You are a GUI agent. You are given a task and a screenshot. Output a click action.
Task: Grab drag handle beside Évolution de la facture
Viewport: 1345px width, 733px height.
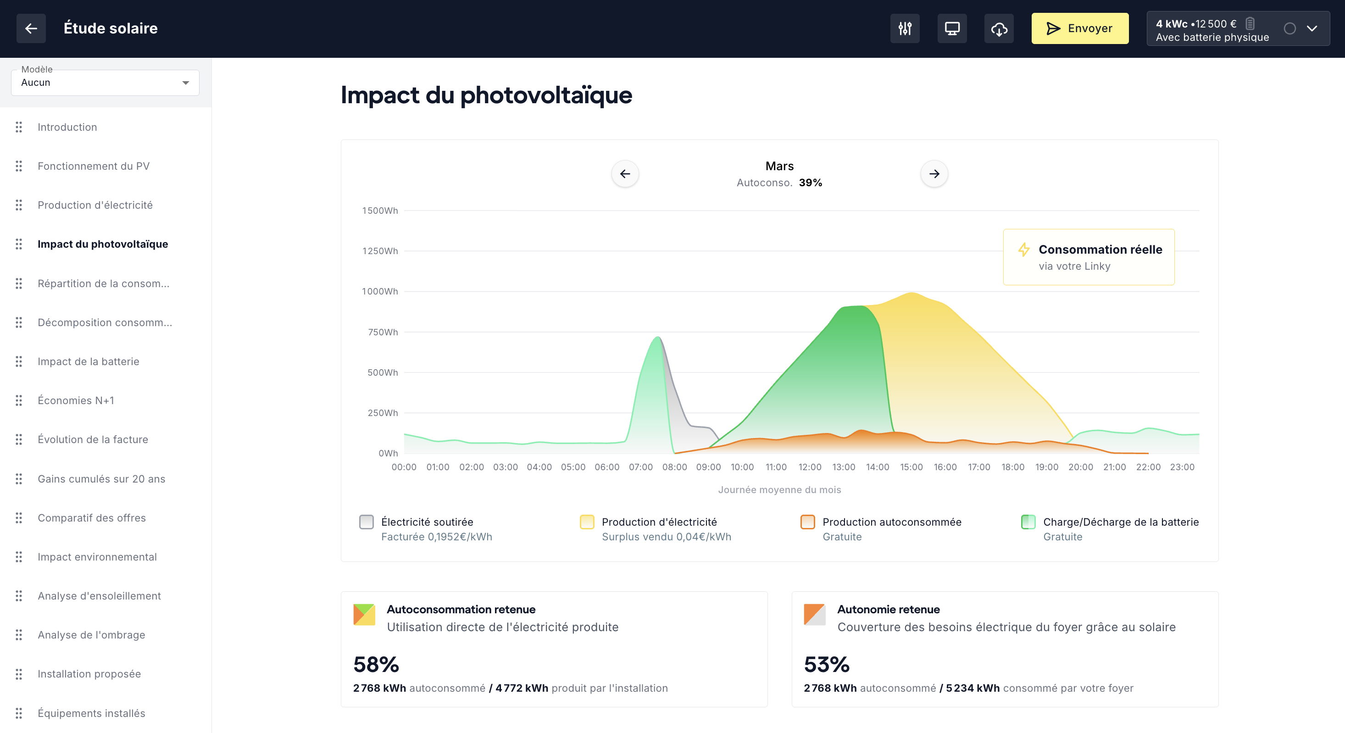(x=19, y=439)
